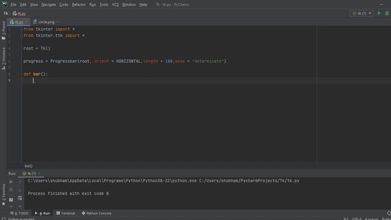Click on the 'root = Tk()' code line
This screenshot has width=391, height=220.
37,48
